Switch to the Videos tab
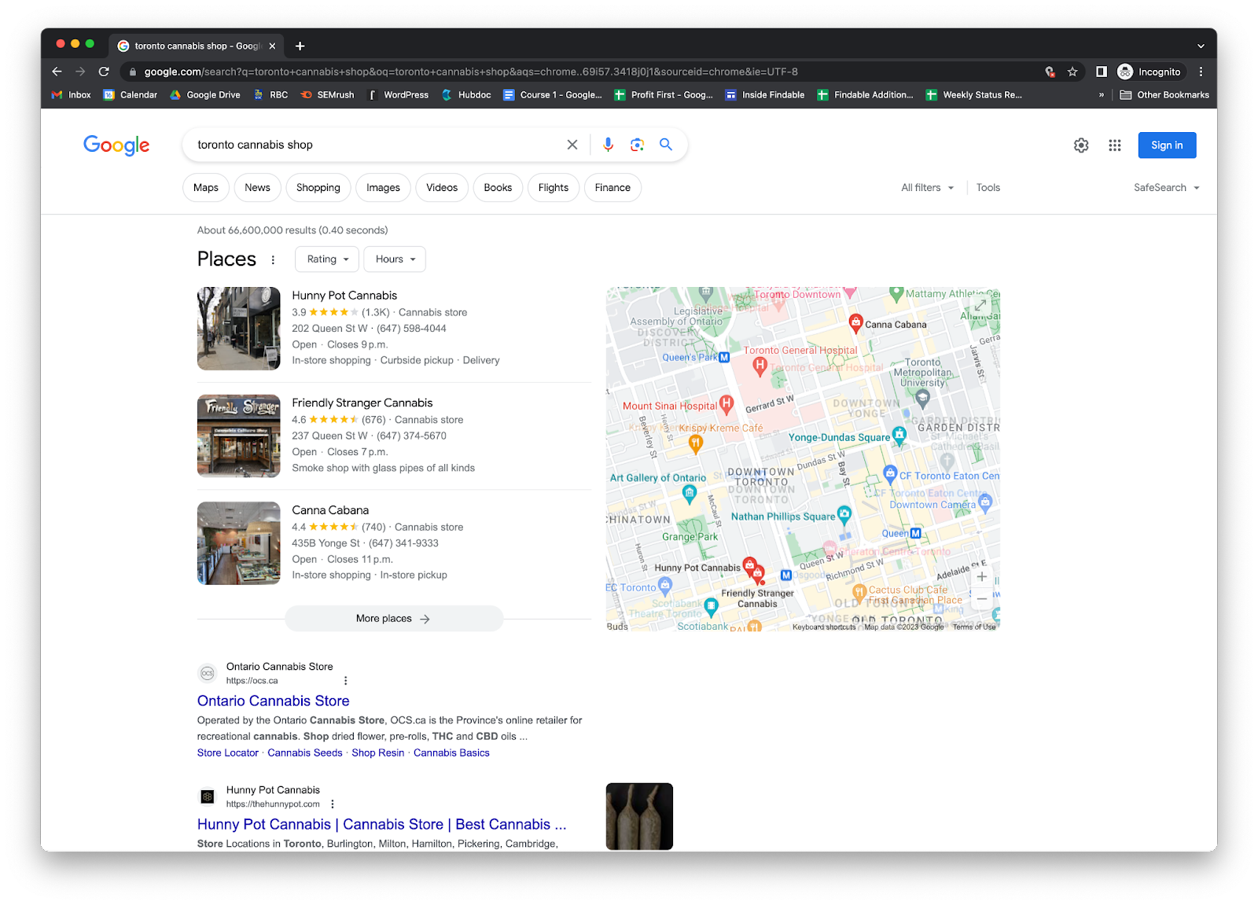The height and width of the screenshot is (905, 1258). (x=442, y=188)
